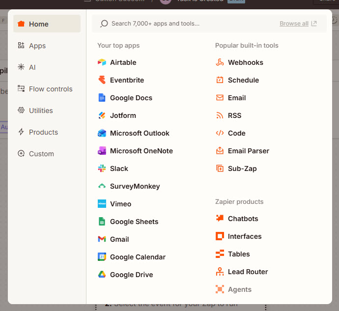Screen dimensions: 339x311
Task: Select Gmail label
Action: (x=119, y=239)
